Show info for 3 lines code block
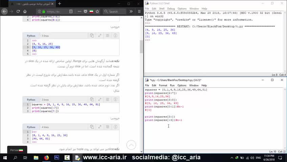 [115, 100]
